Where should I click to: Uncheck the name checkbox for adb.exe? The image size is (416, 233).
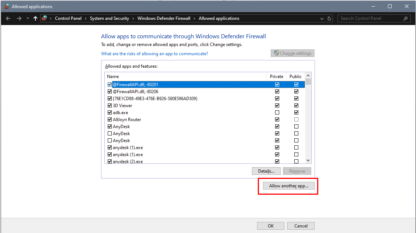(110, 113)
